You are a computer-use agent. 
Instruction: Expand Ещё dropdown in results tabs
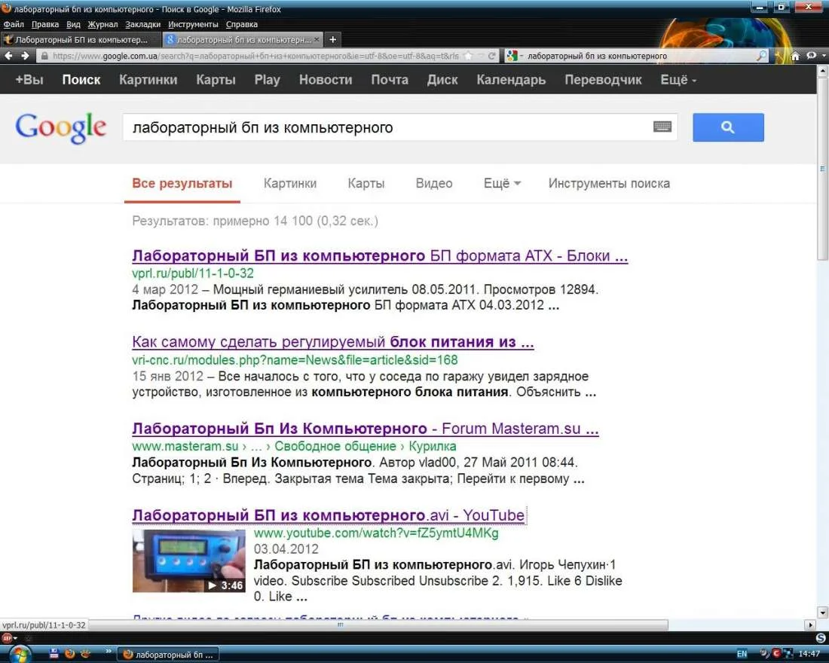(502, 184)
